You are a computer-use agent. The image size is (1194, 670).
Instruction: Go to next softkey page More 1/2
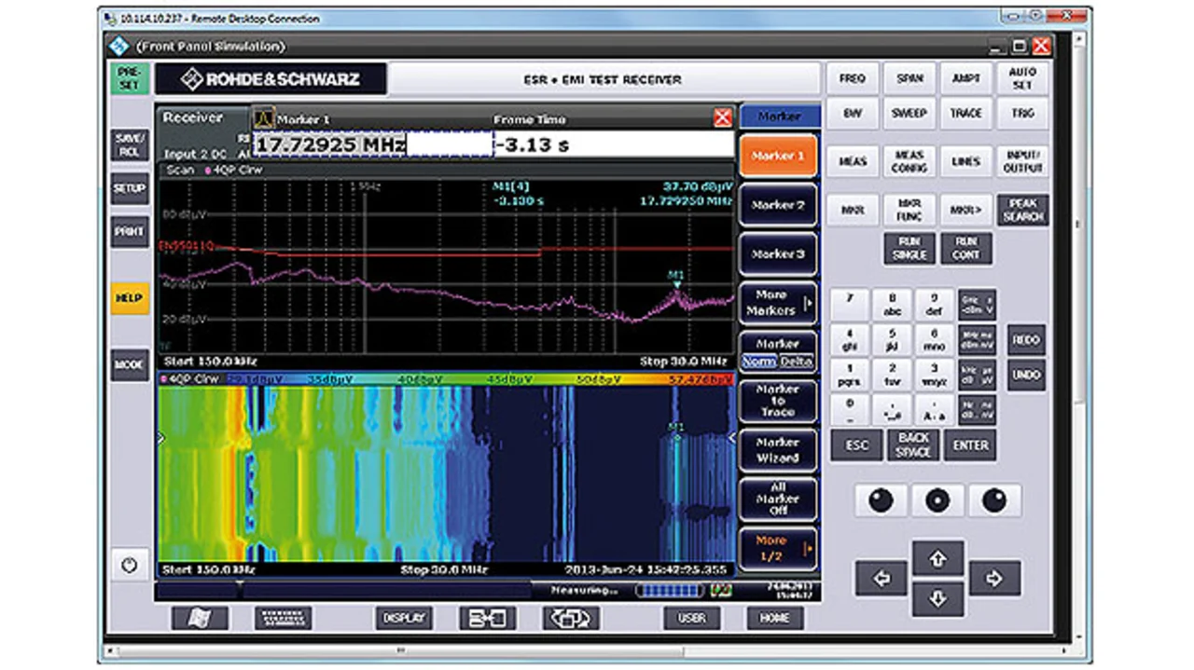click(778, 548)
